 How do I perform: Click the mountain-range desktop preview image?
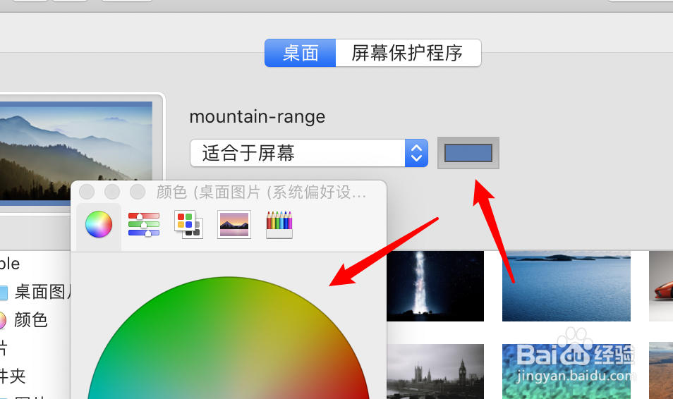(76, 151)
